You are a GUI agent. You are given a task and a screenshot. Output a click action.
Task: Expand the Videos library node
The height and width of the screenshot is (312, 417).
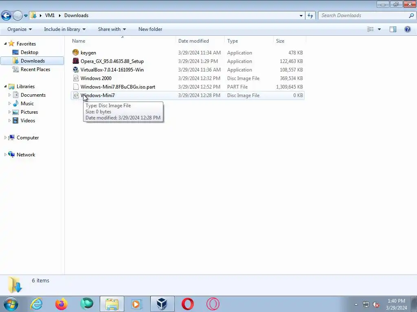click(x=10, y=120)
